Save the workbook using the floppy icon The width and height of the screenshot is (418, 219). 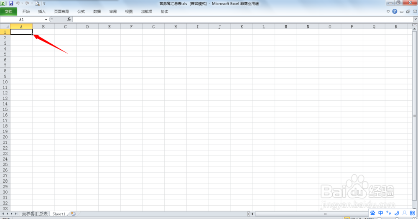coord(11,3)
